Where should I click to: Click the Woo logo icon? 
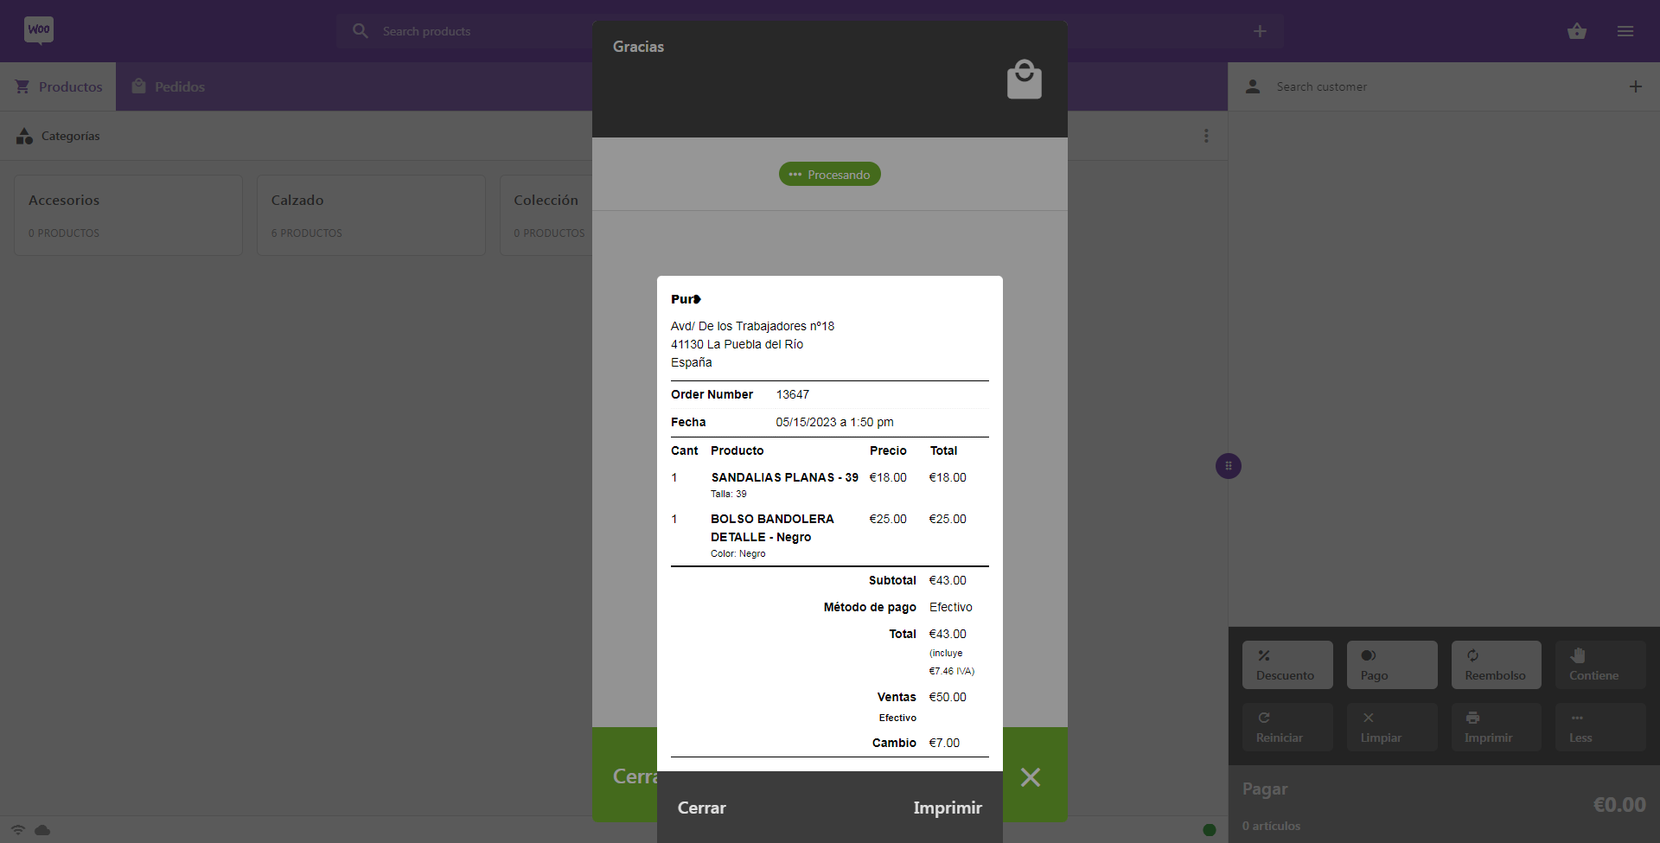click(x=39, y=30)
